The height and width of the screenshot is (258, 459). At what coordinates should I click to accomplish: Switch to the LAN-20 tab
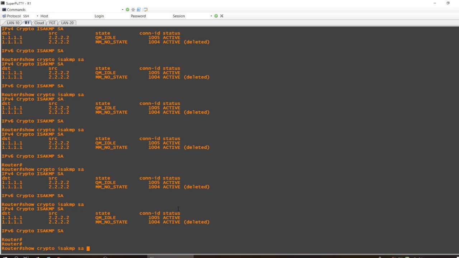(67, 23)
